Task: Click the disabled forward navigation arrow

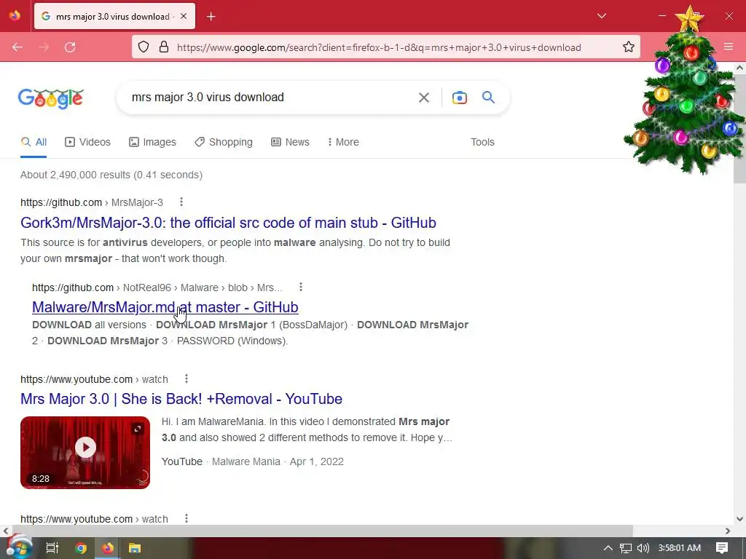Action: pos(44,47)
